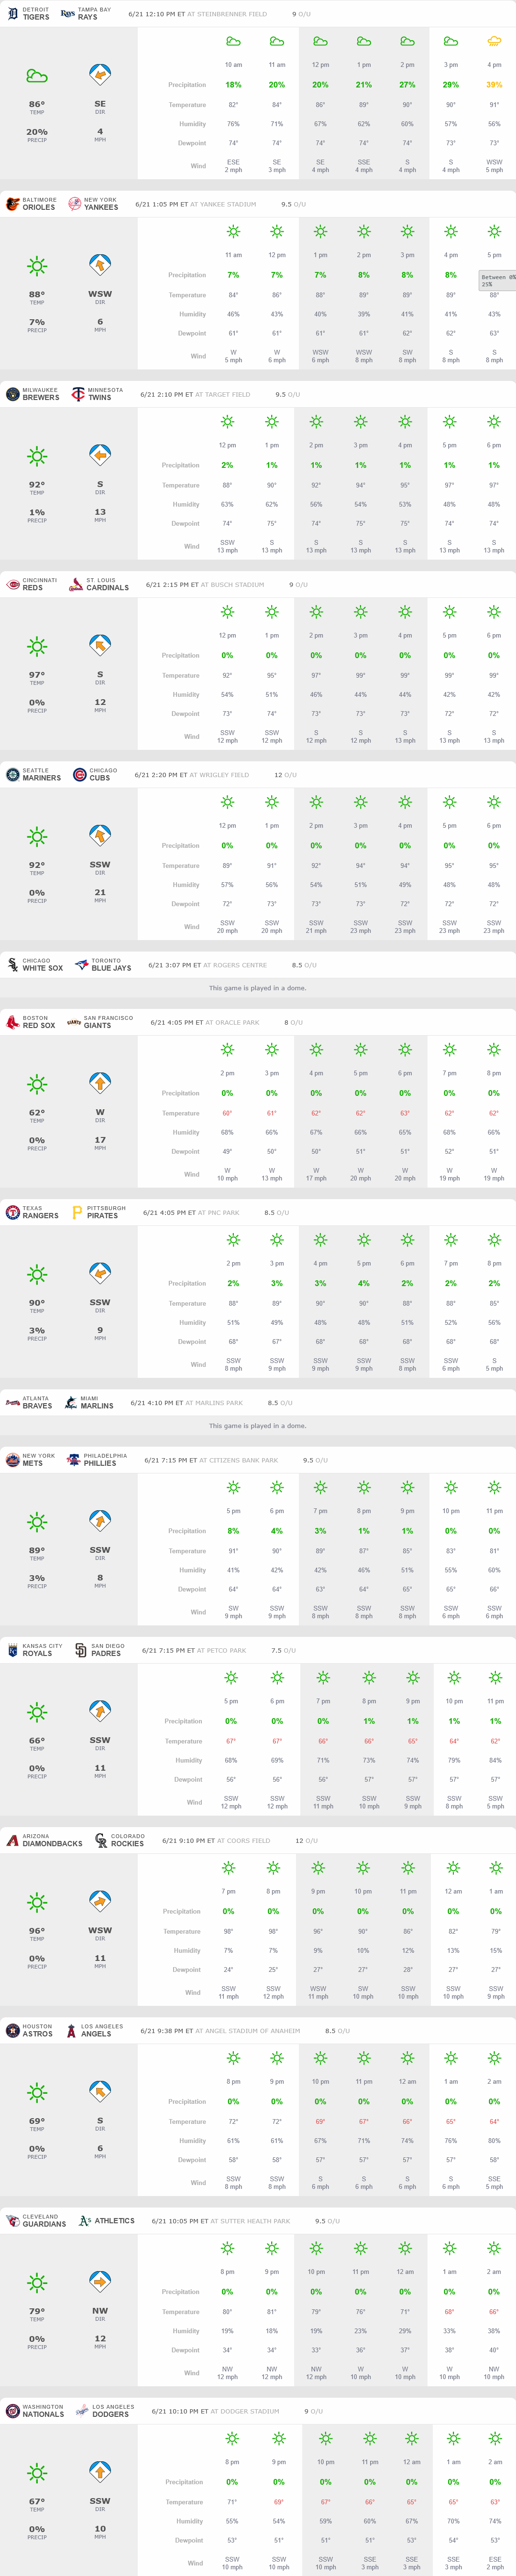Select the Los Angeles Angels logo
Image resolution: width=516 pixels, height=2576 pixels.
[71, 2030]
